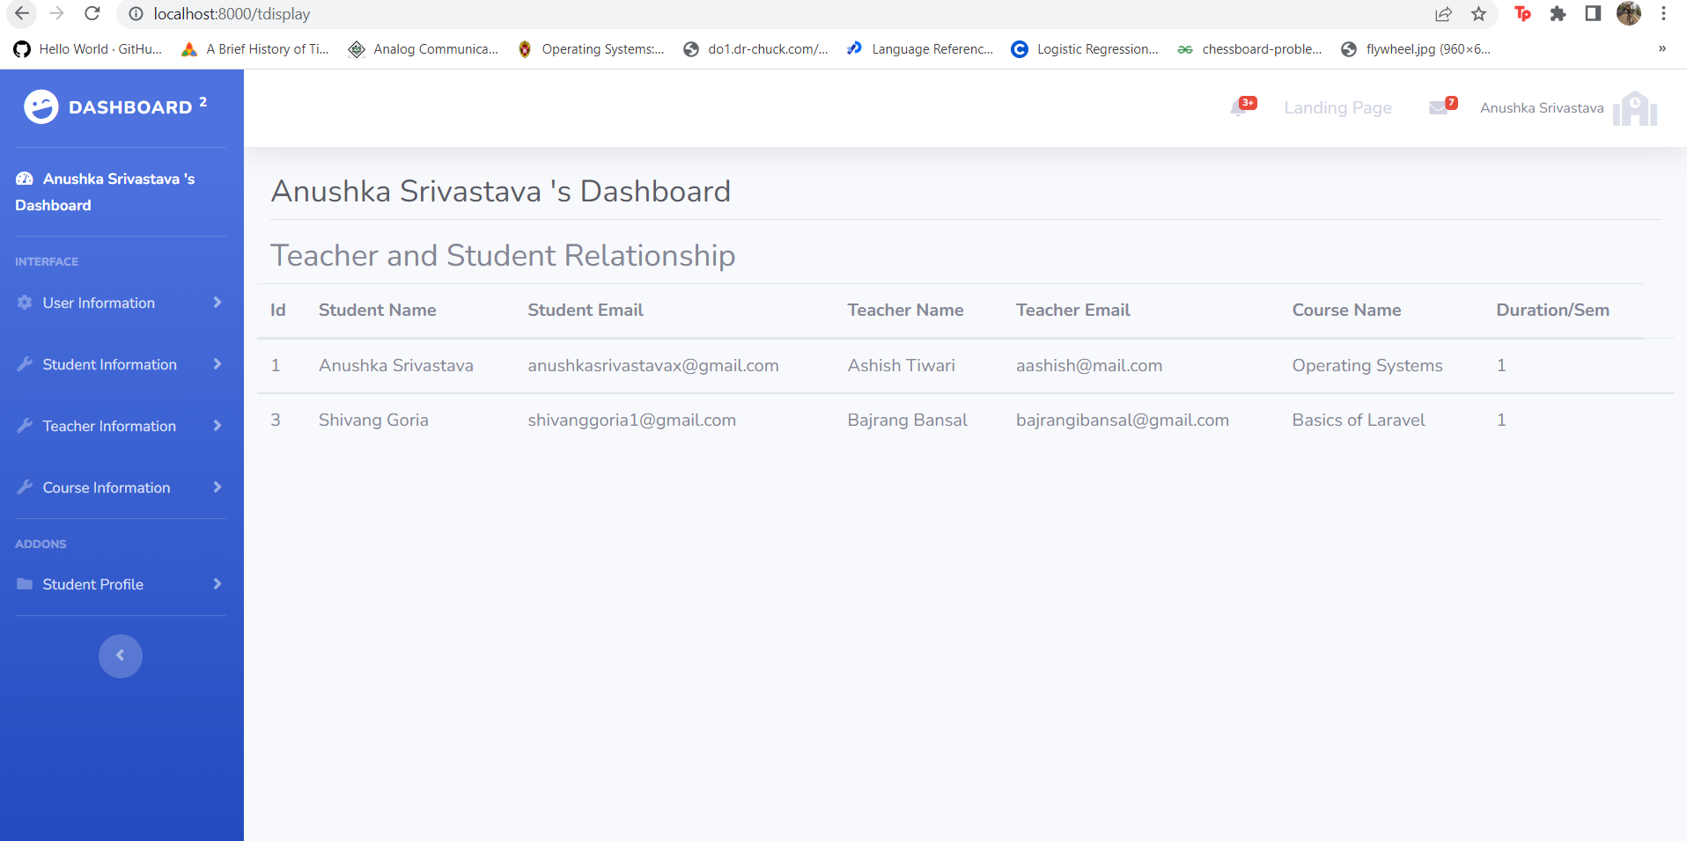Open the Operating Systems bookmark

(591, 48)
